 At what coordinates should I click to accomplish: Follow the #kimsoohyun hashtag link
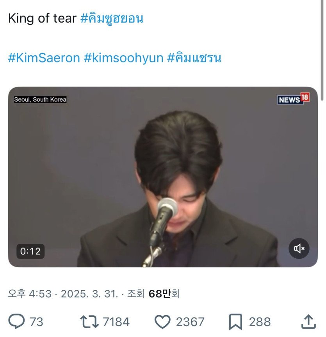(123, 58)
